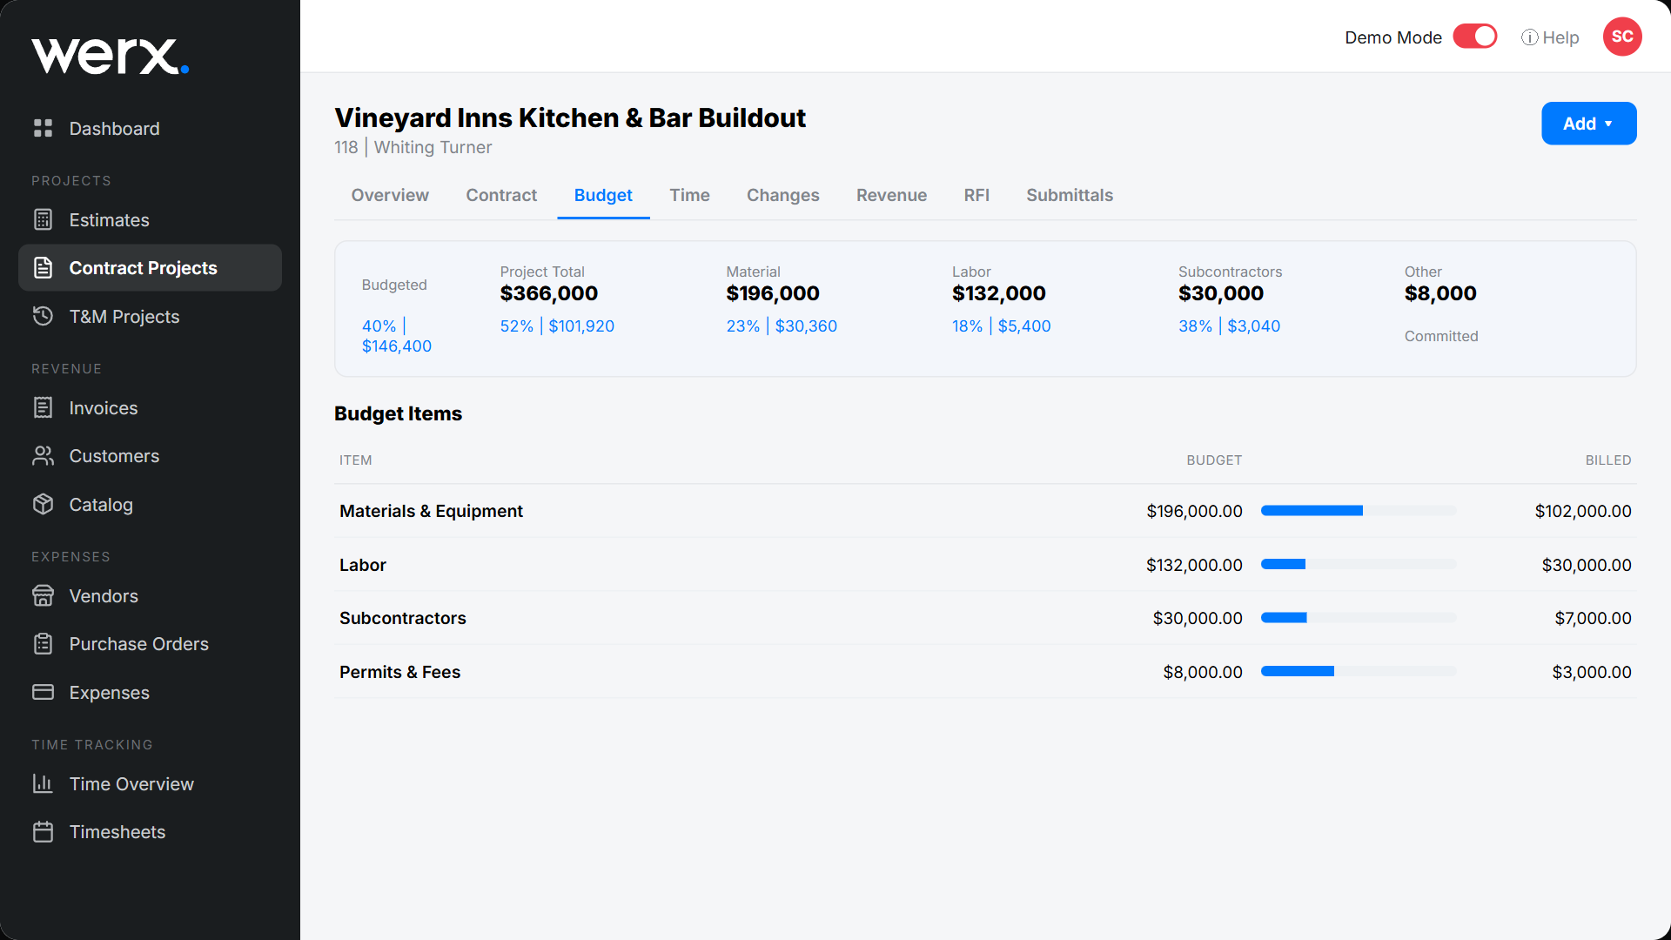Click the 38% | $3,040 Subcontractors figure

pos(1229,326)
